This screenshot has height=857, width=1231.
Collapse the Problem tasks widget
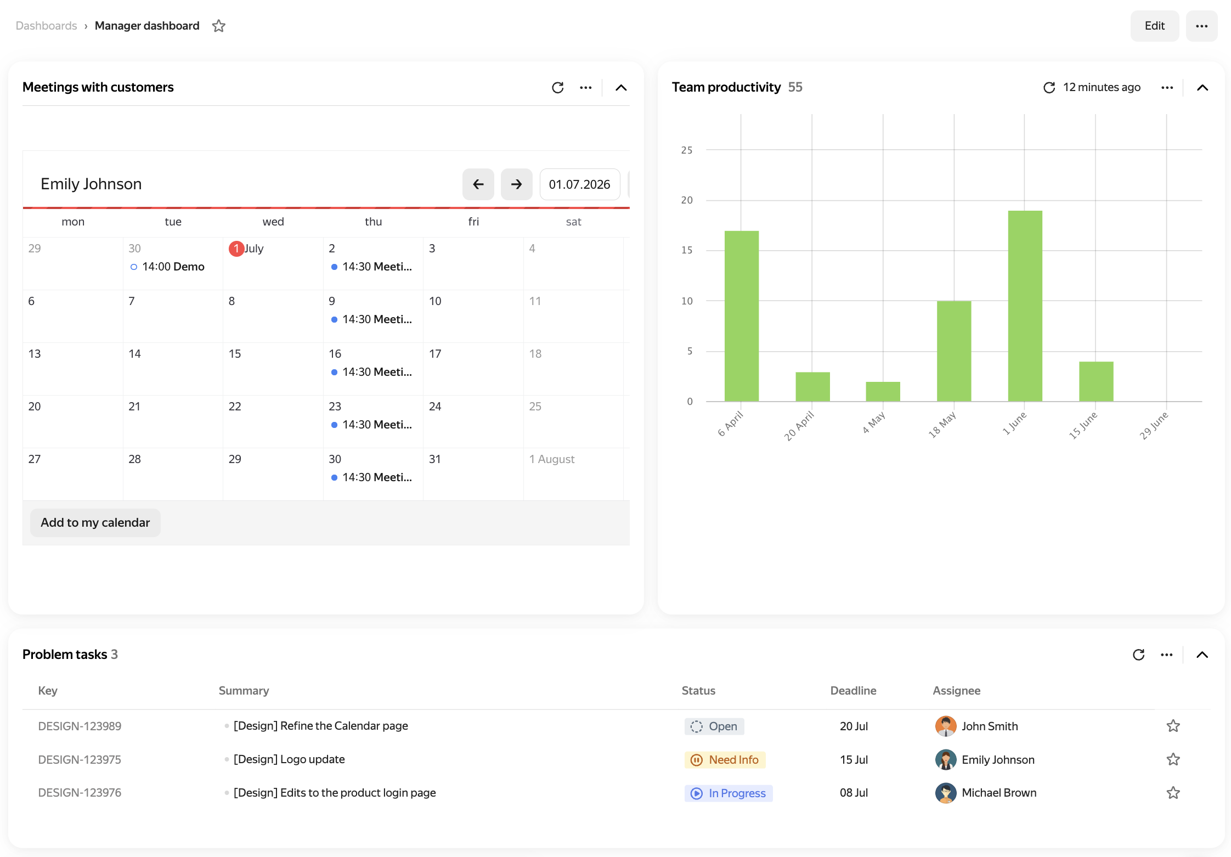click(1202, 655)
